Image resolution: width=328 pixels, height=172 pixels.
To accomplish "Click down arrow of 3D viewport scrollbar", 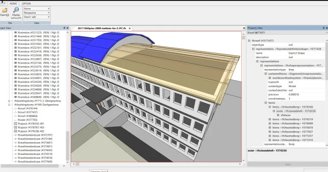I will 243,160.
